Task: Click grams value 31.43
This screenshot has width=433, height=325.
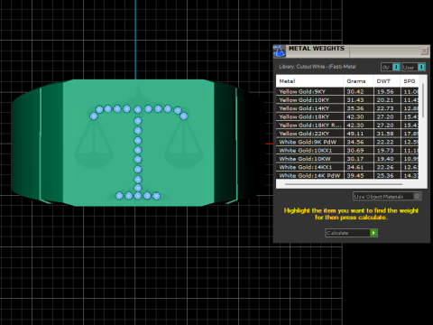Action: [x=355, y=100]
